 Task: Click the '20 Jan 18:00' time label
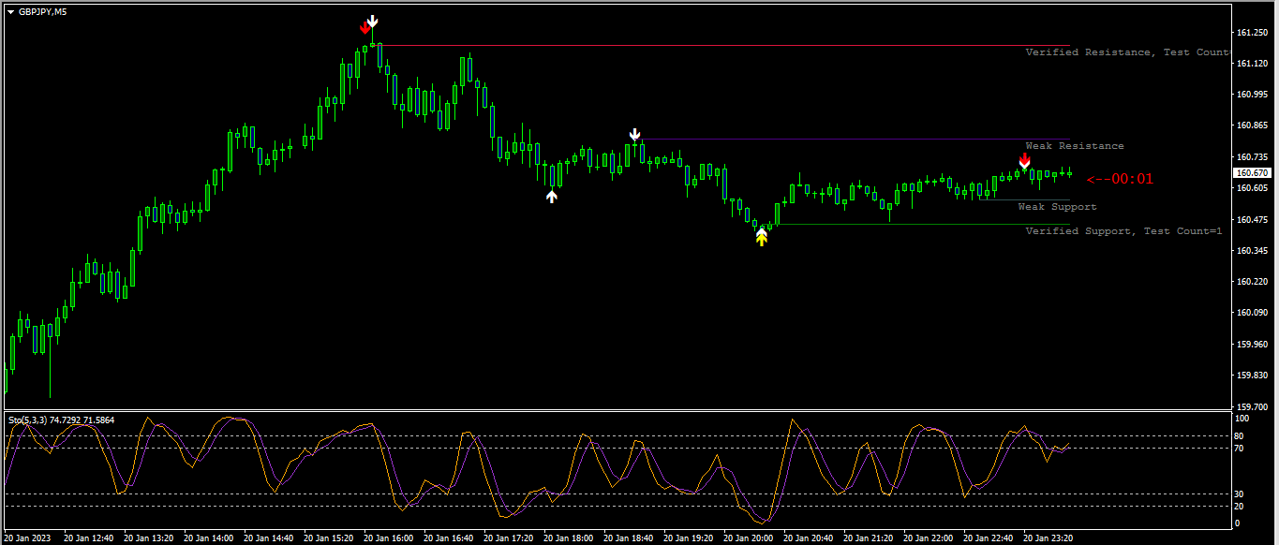pos(569,538)
